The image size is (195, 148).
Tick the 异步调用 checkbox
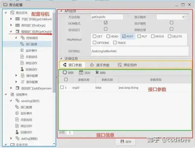coord(171,23)
